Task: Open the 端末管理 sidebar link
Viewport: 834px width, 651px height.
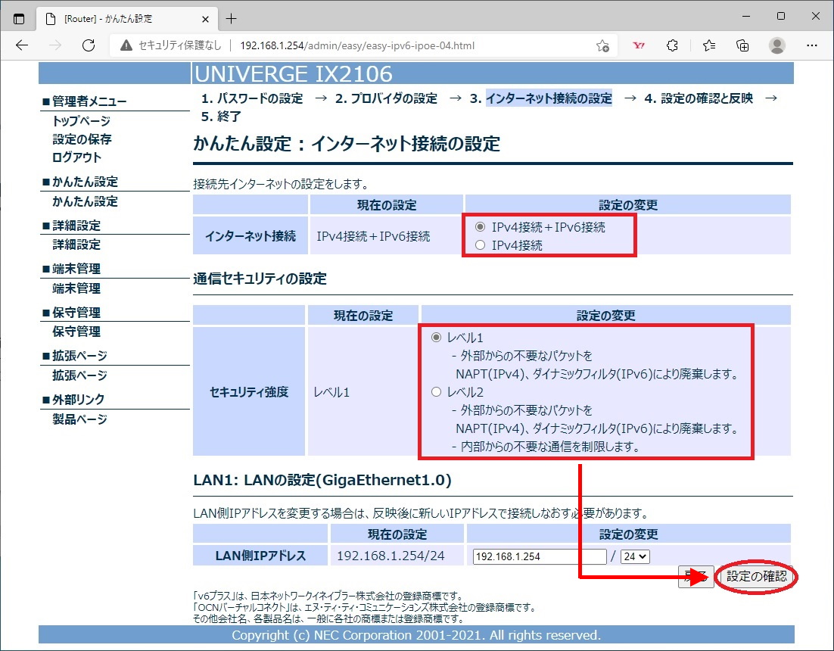Action: (76, 288)
